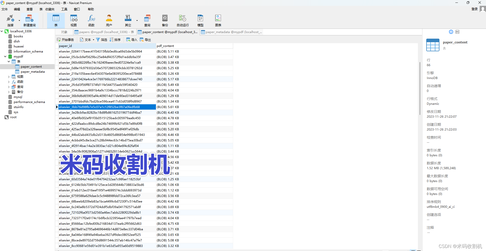This screenshot has height=251, width=486.
Task: Switch to the paper_metadata @mypdf tab
Action: click(231, 32)
